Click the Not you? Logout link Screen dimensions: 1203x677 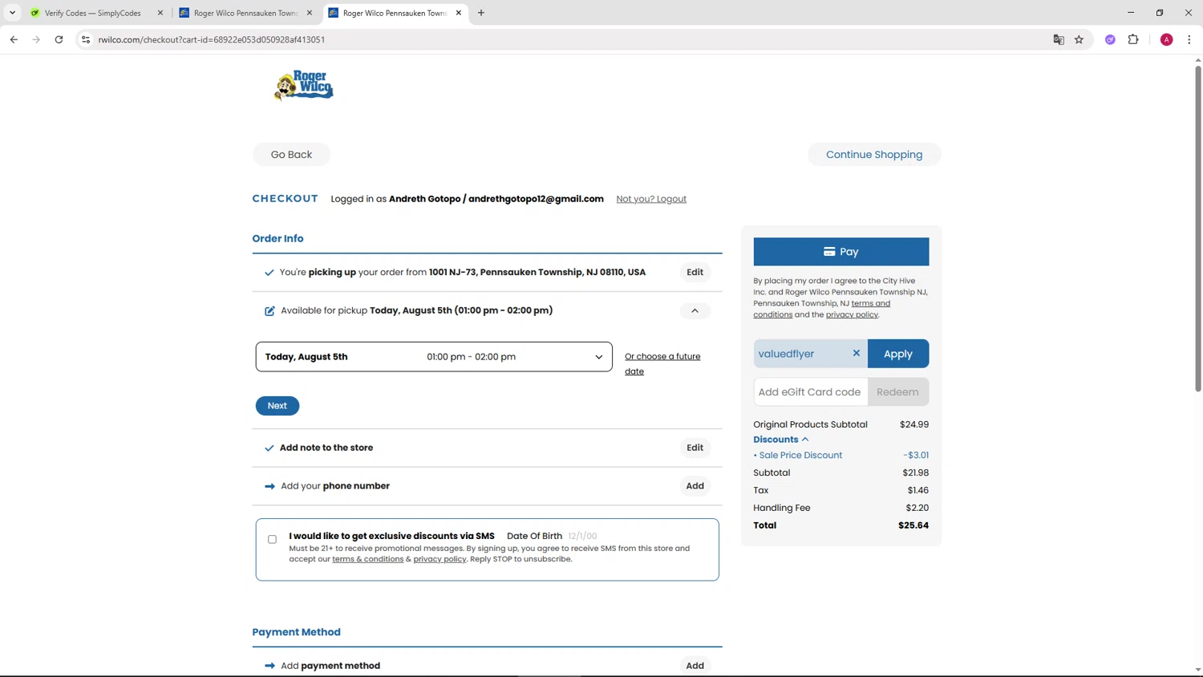pyautogui.click(x=651, y=199)
